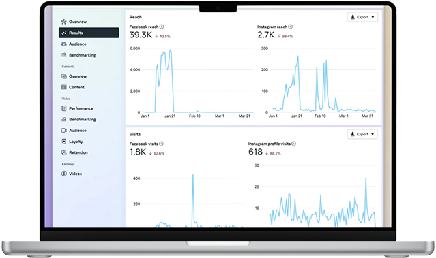Click the 98.4% decrease indicator
The image size is (436, 258).
(x=285, y=36)
